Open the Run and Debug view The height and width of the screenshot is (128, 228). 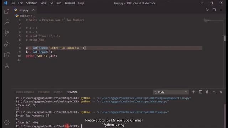click(6, 44)
